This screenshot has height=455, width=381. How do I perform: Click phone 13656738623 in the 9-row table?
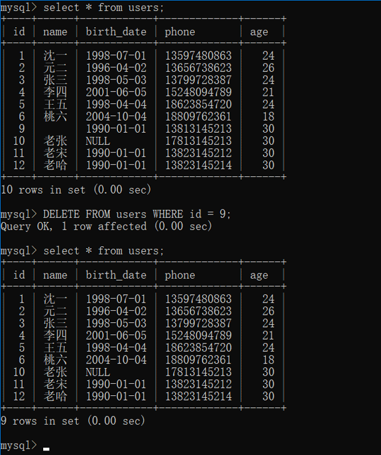pyautogui.click(x=198, y=311)
